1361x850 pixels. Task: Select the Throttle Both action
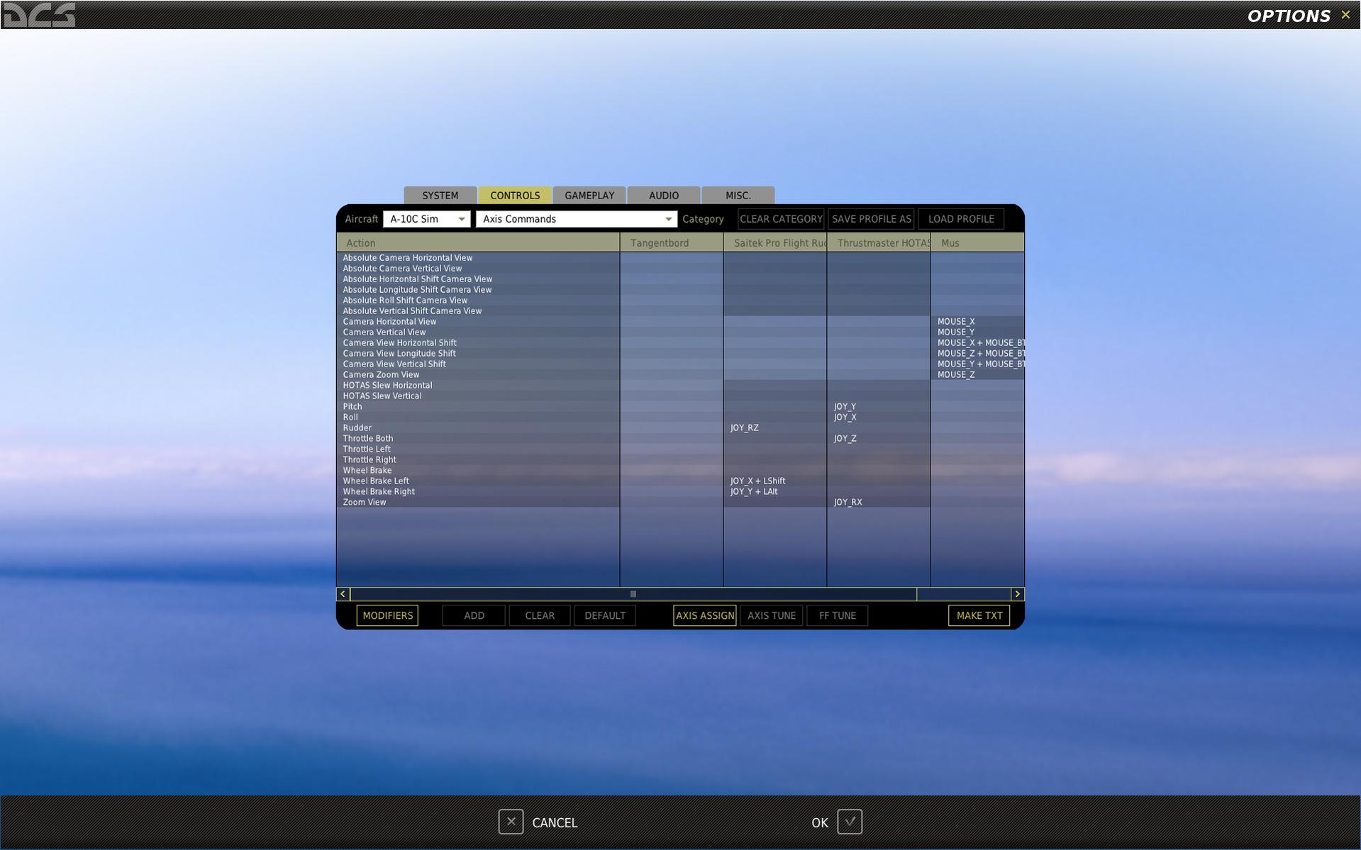478,439
